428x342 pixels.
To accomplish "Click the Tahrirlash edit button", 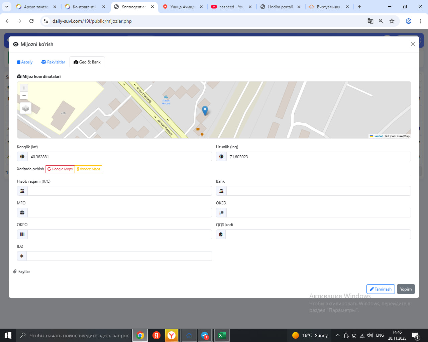I will tap(381, 289).
